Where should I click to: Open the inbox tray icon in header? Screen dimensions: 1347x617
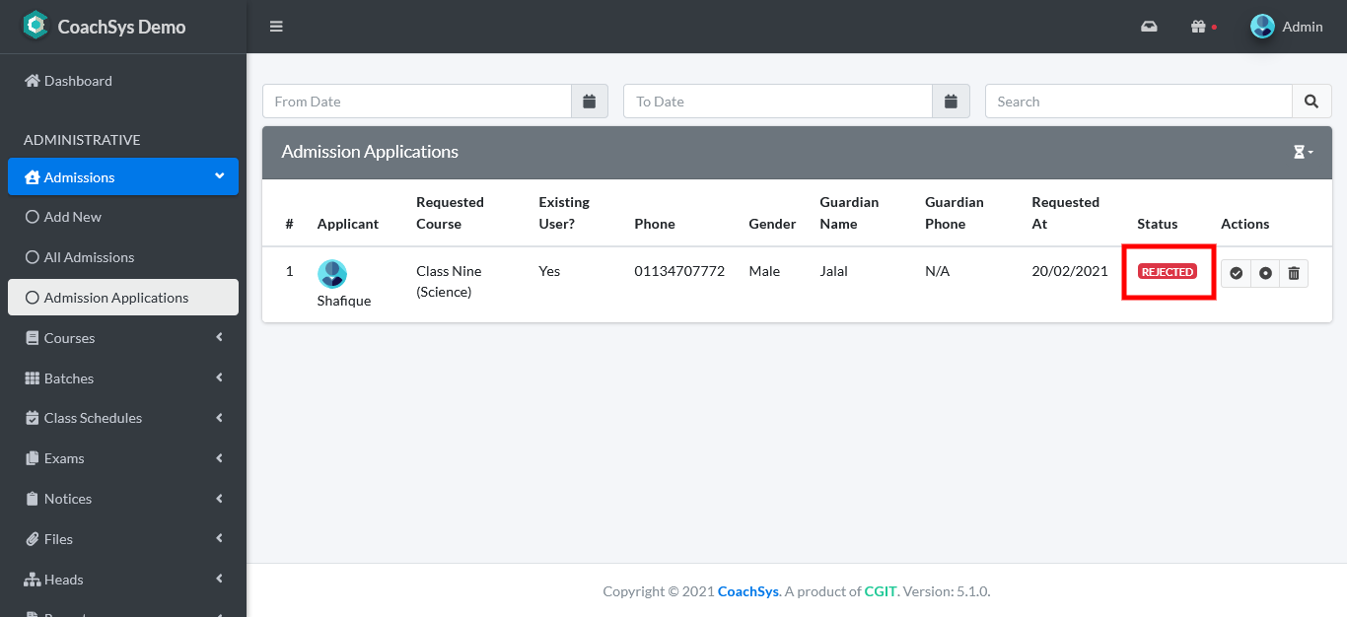1149,27
